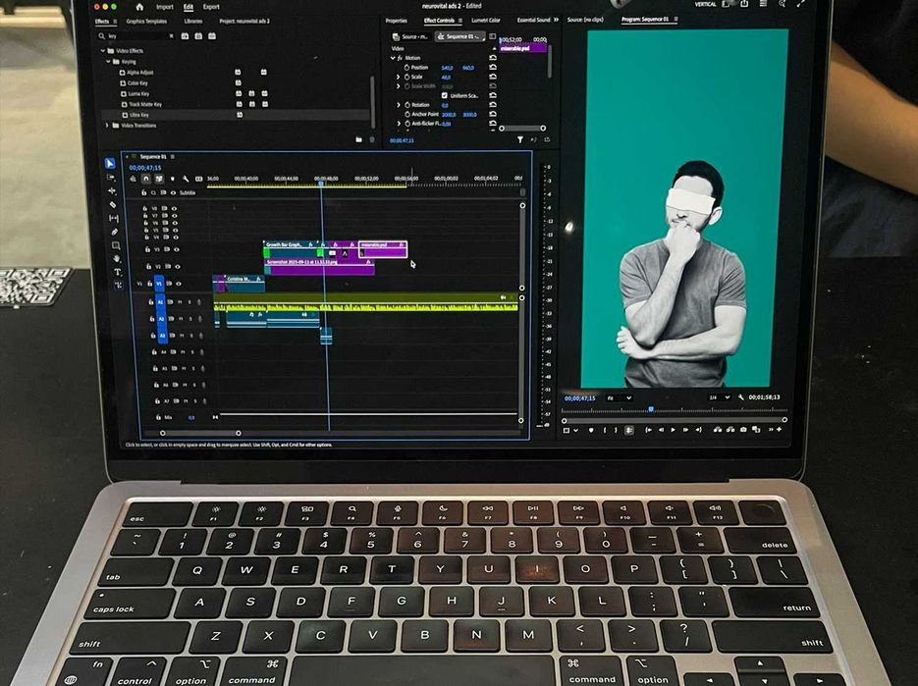Select the Slip tool

[114, 218]
